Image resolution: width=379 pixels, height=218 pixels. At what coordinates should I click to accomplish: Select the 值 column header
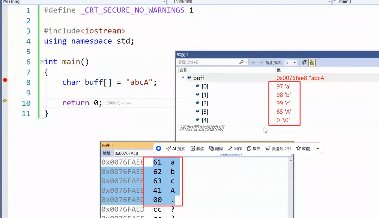[279, 70]
